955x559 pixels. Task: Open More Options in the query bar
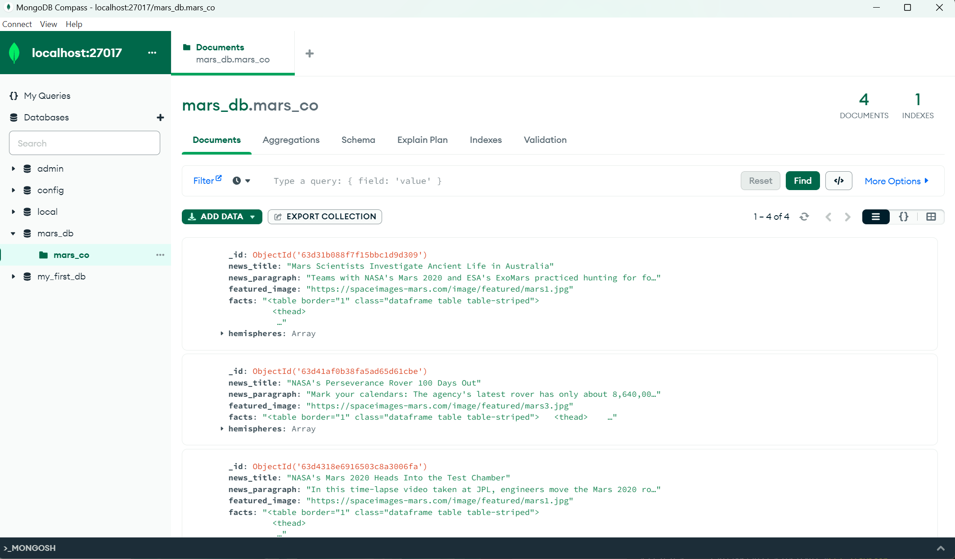896,181
